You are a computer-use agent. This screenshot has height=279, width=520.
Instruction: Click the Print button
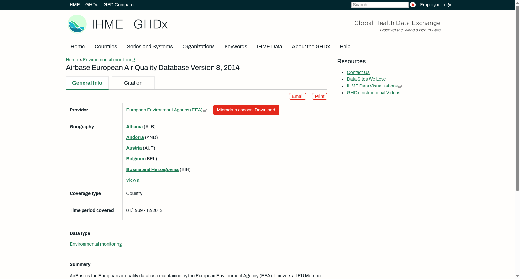point(319,96)
